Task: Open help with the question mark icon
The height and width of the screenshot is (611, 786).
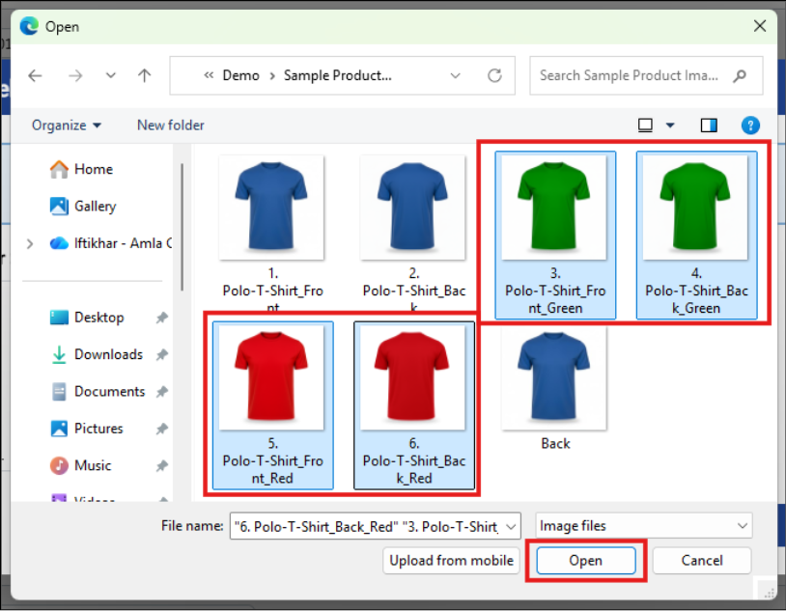Action: click(750, 125)
